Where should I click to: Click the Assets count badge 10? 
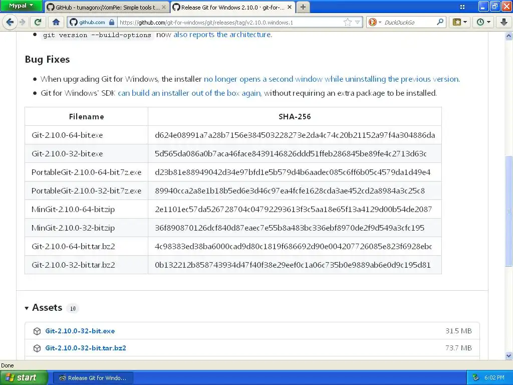(73, 308)
